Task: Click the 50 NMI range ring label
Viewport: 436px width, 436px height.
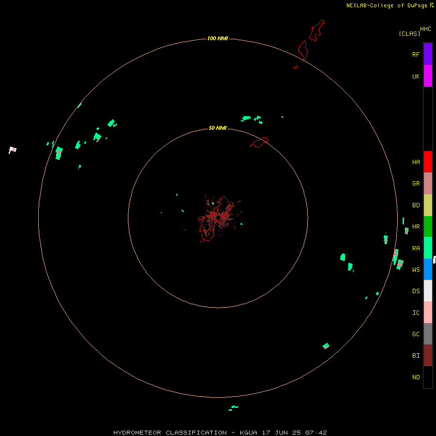Action: [218, 128]
